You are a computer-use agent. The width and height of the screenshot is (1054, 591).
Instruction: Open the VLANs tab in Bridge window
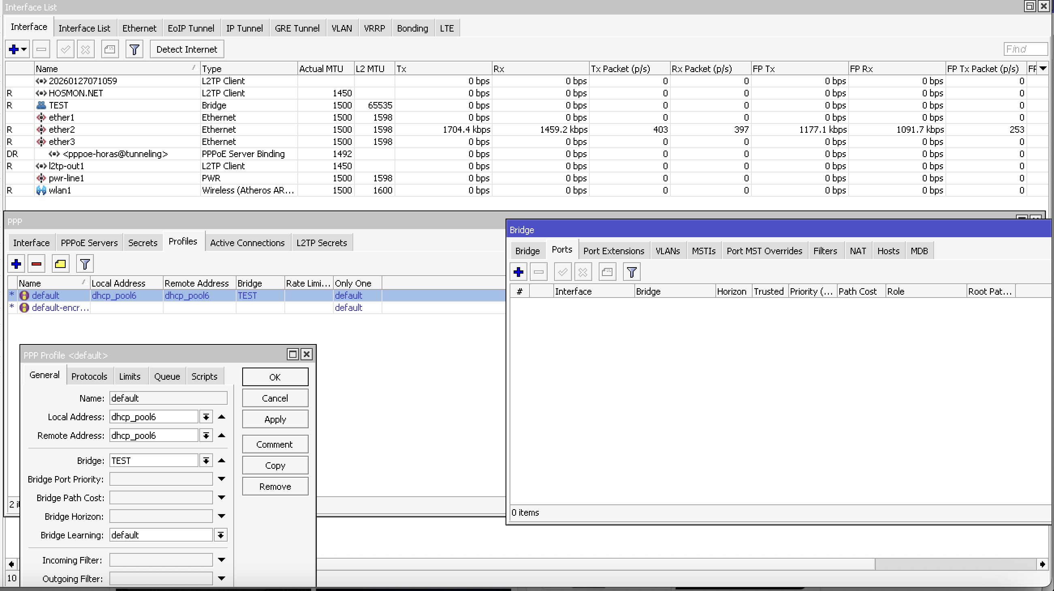coord(667,251)
